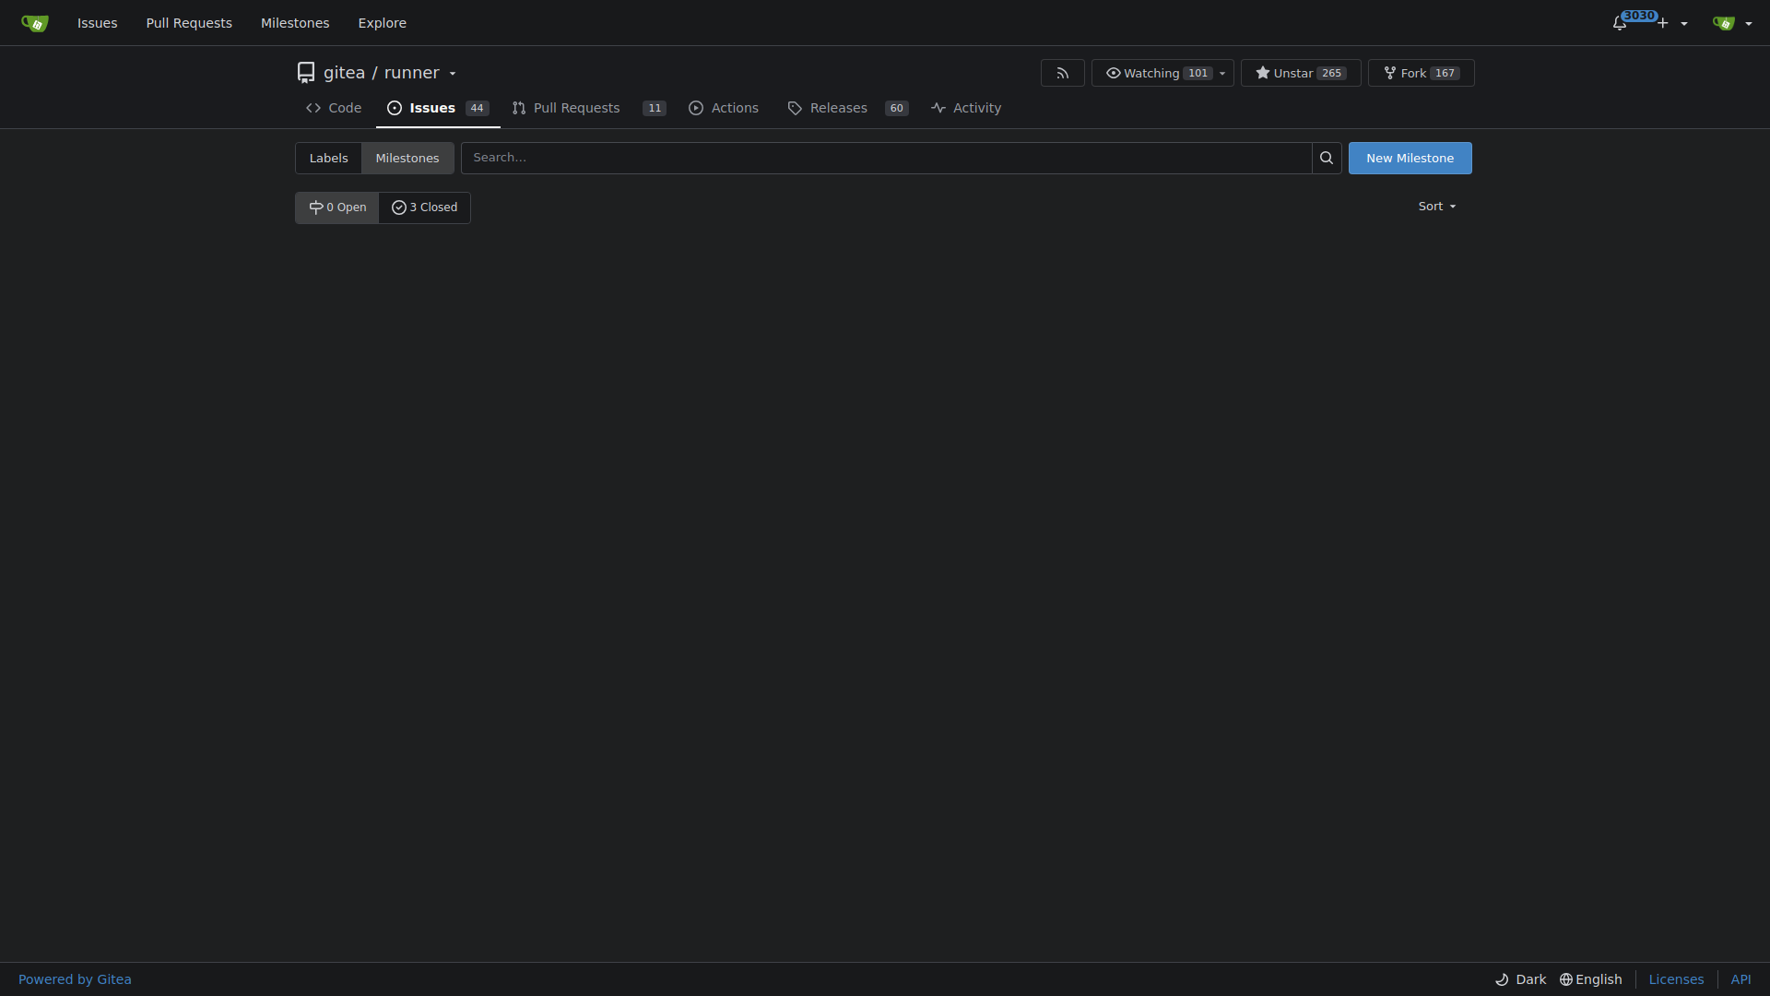The height and width of the screenshot is (996, 1770).
Task: Switch to the Pull Requests repo tab
Action: [x=588, y=108]
